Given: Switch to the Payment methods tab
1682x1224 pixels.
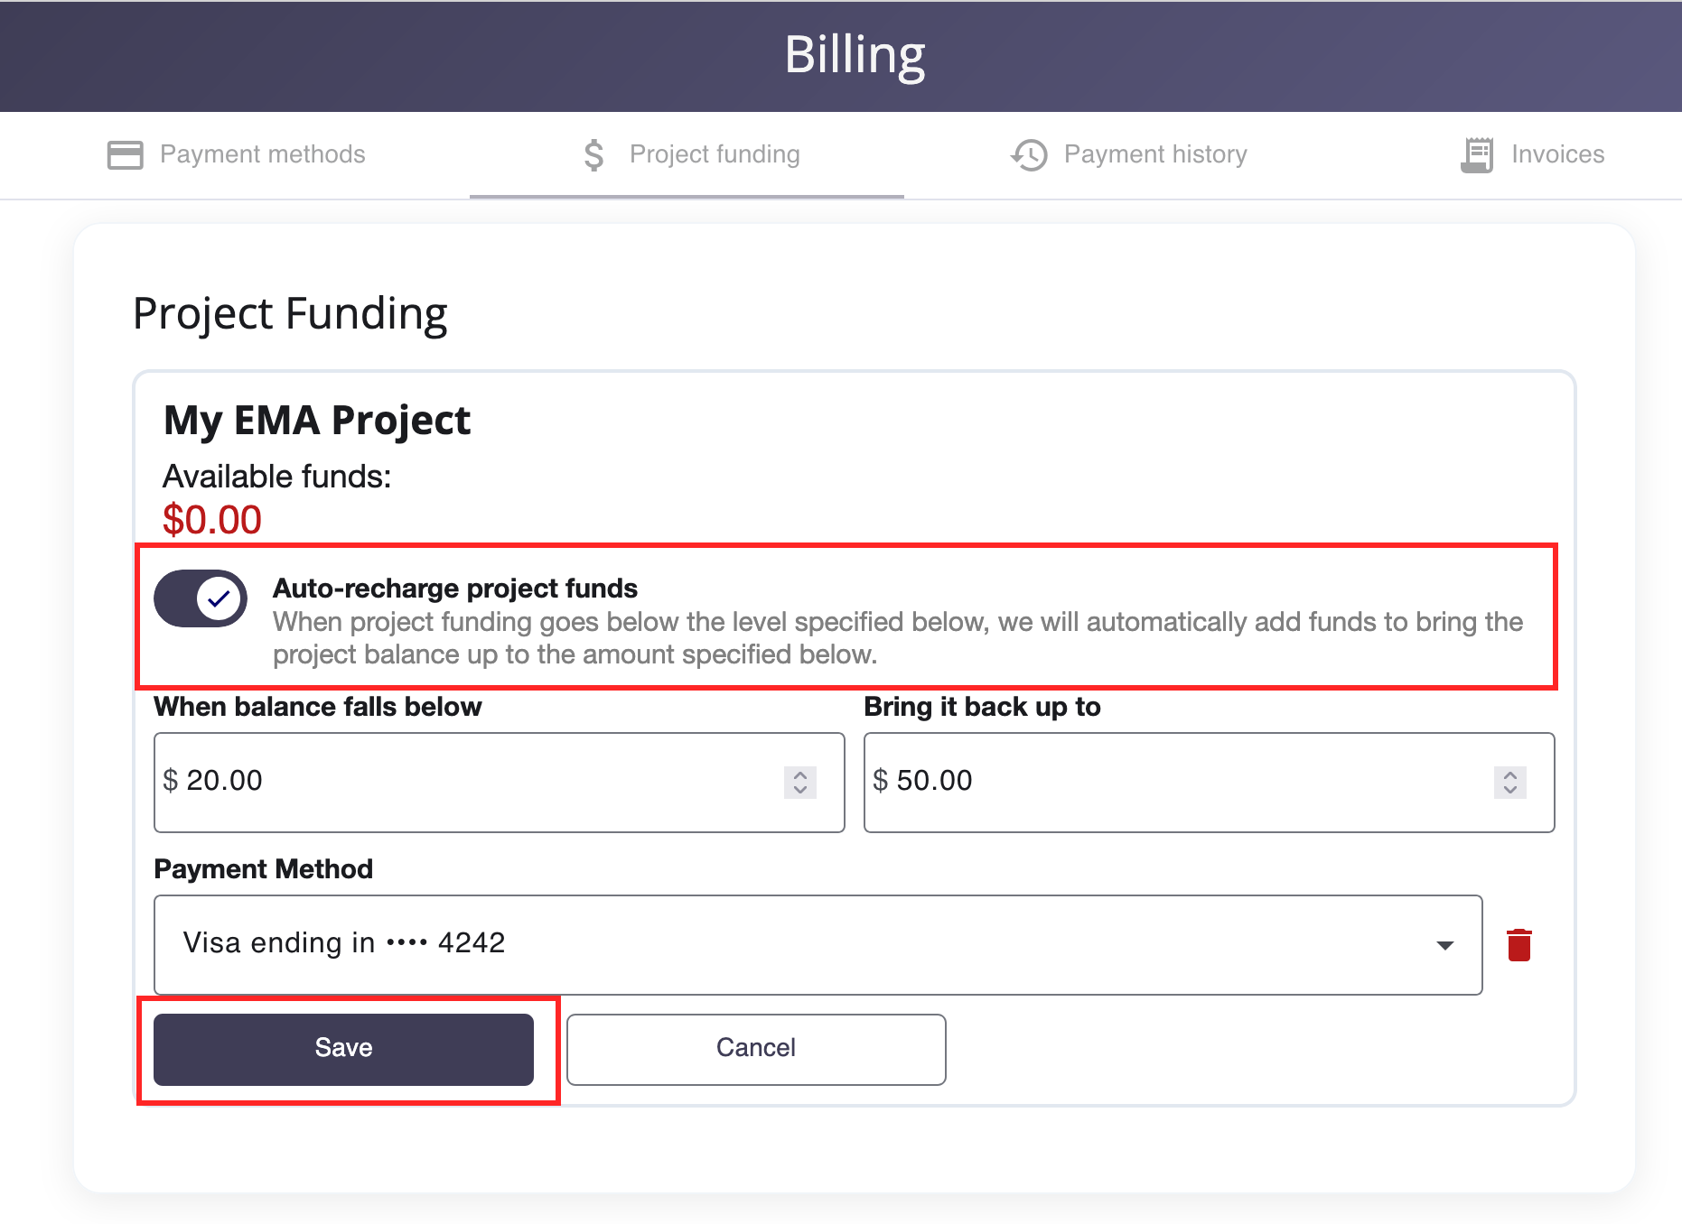Looking at the screenshot, I should [x=262, y=155].
